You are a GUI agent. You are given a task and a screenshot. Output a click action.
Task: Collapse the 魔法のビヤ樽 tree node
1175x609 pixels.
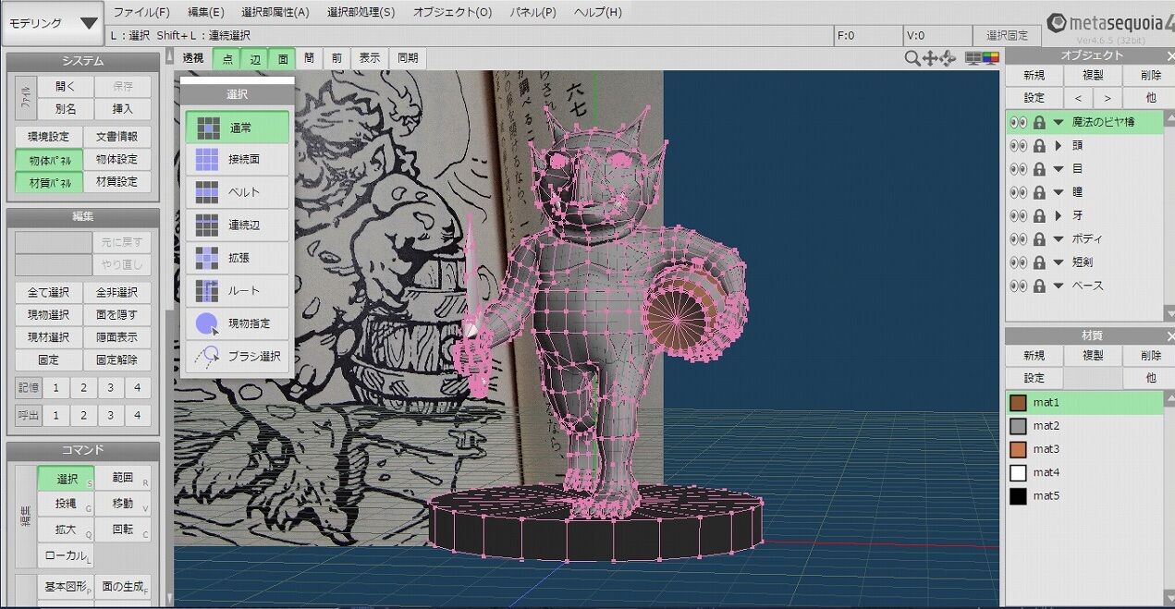tap(1059, 122)
